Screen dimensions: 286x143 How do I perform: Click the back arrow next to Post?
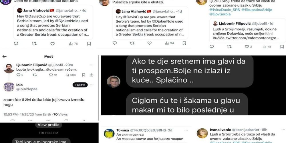tap(4, 57)
